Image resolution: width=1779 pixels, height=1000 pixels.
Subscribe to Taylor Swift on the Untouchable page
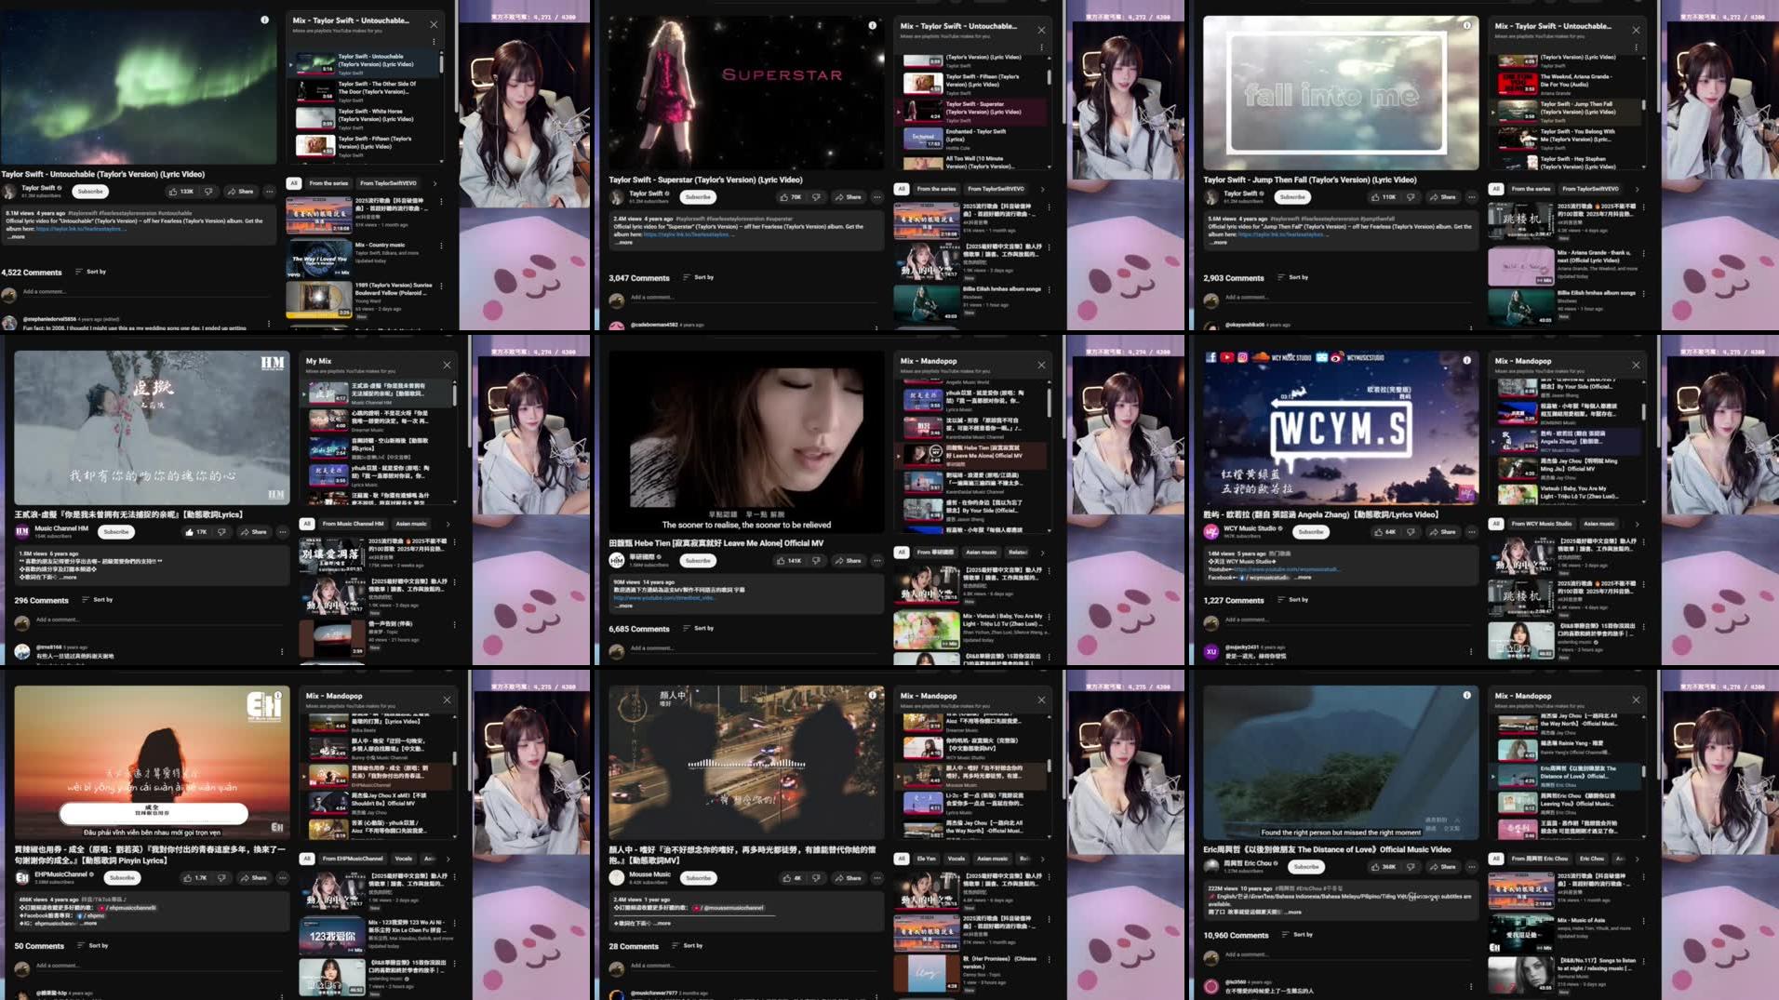coord(90,192)
